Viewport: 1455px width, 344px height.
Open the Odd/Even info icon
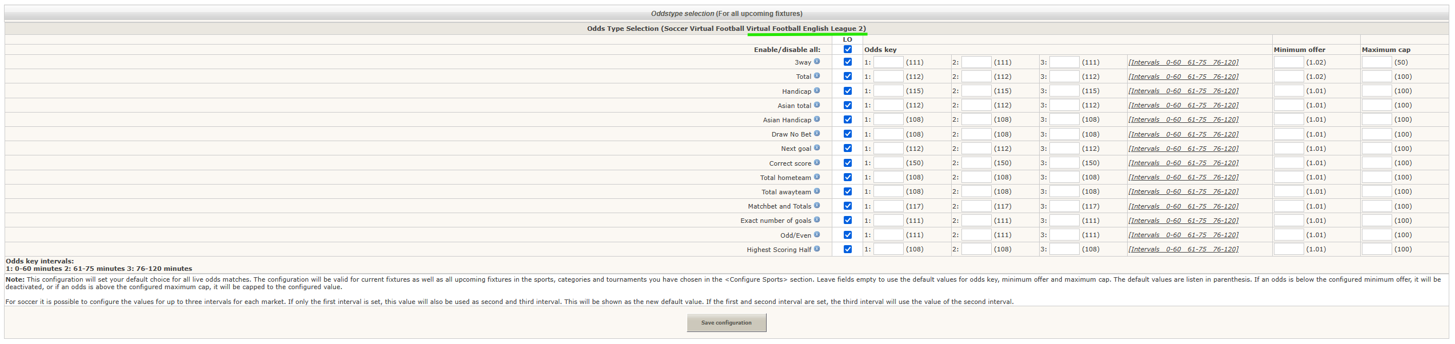(817, 235)
